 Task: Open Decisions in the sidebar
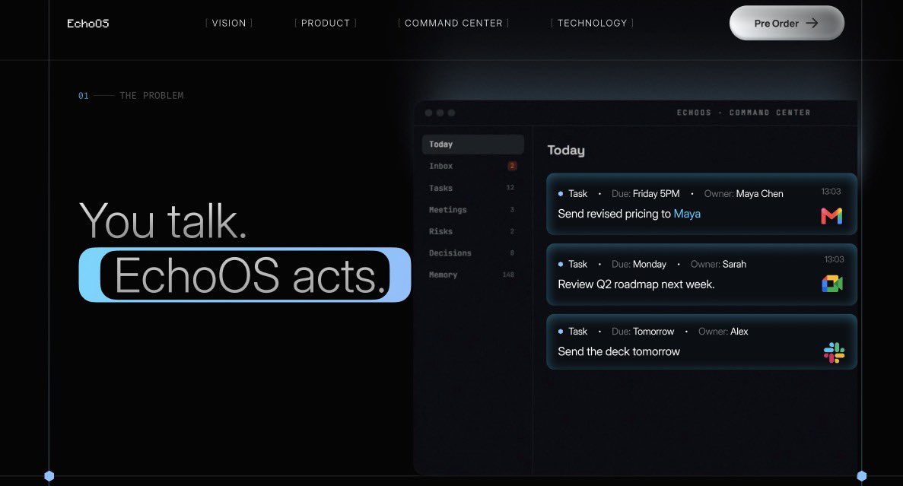[x=473, y=253]
